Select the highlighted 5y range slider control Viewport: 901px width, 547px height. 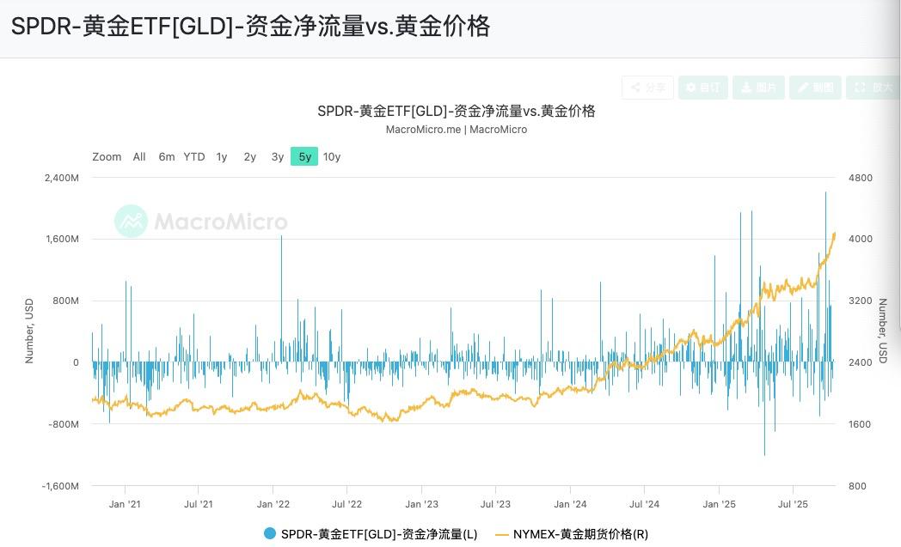303,157
